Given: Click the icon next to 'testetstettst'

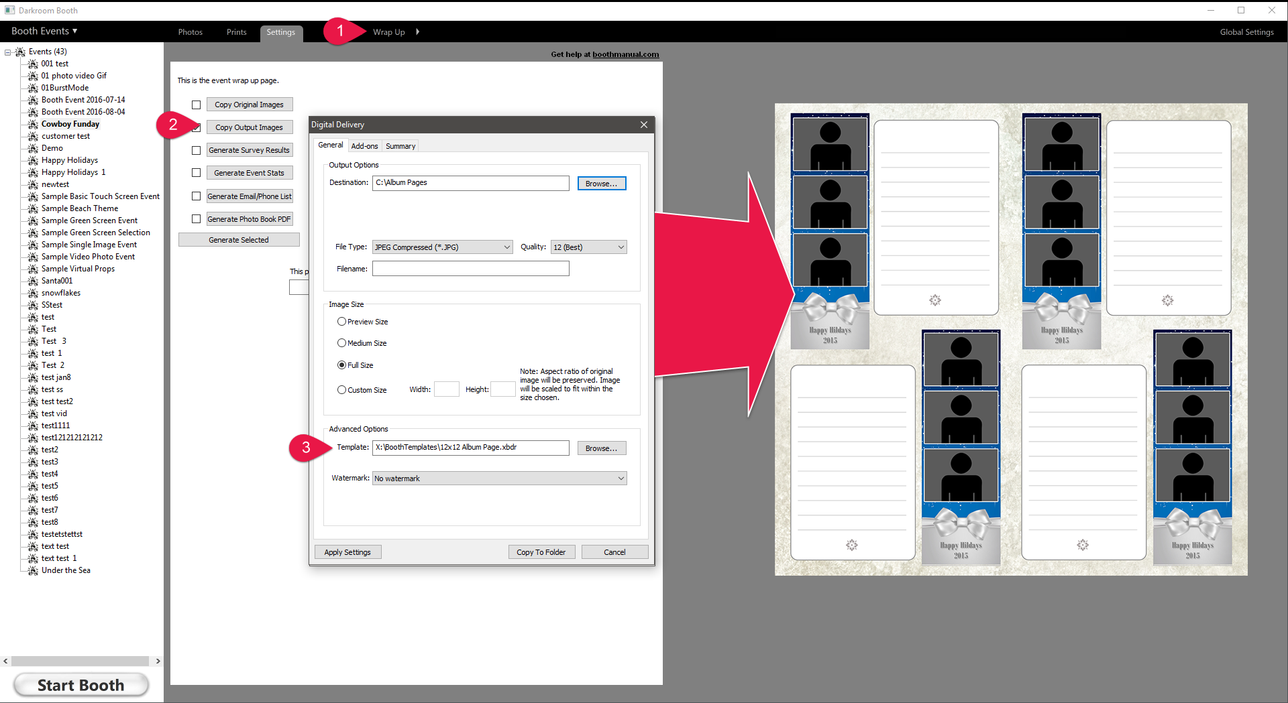Looking at the screenshot, I should (x=33, y=534).
